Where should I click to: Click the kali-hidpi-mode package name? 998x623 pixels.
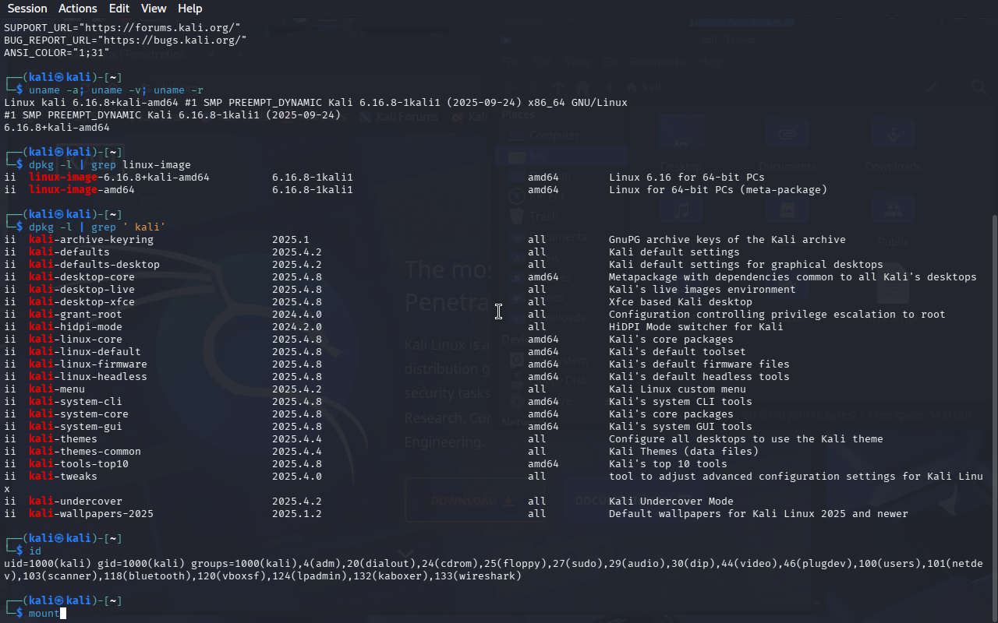(x=75, y=327)
